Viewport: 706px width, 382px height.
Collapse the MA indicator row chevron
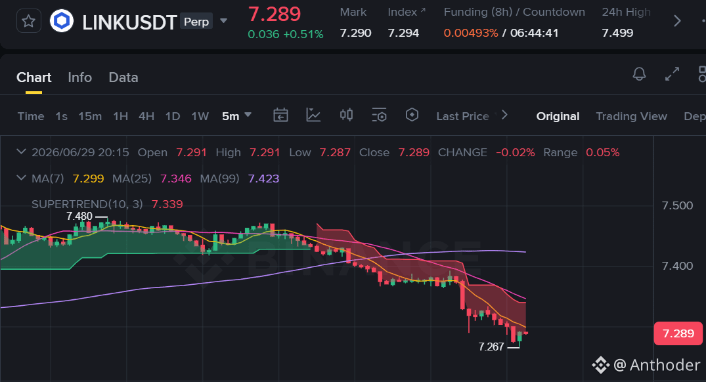21,178
